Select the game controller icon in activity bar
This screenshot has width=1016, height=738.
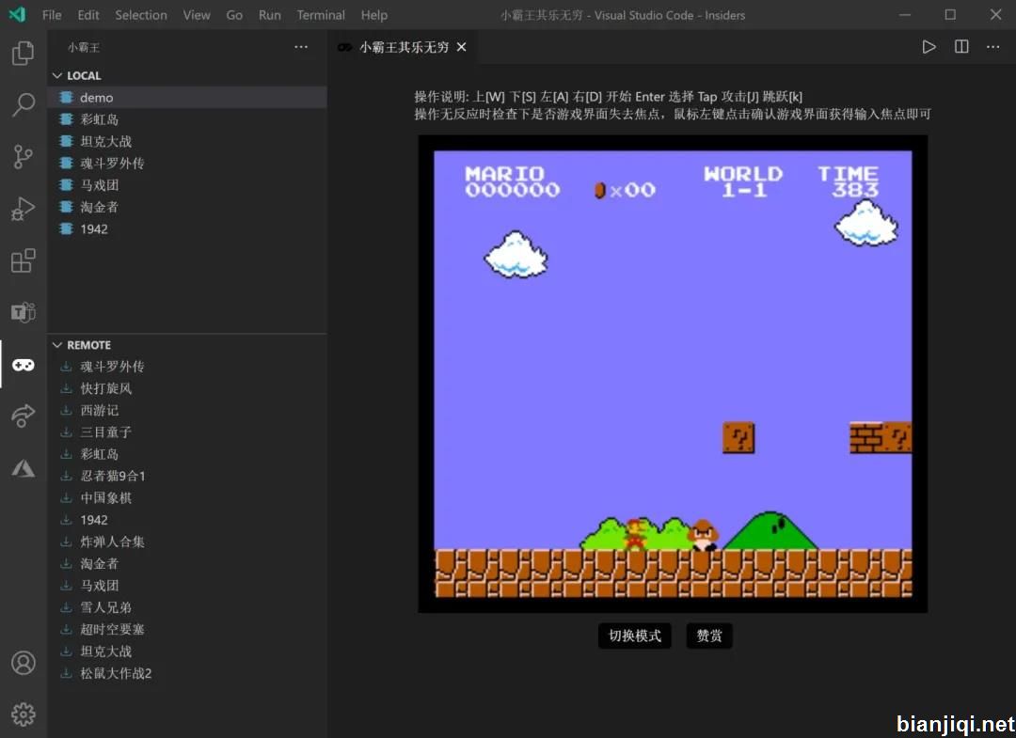tap(24, 365)
